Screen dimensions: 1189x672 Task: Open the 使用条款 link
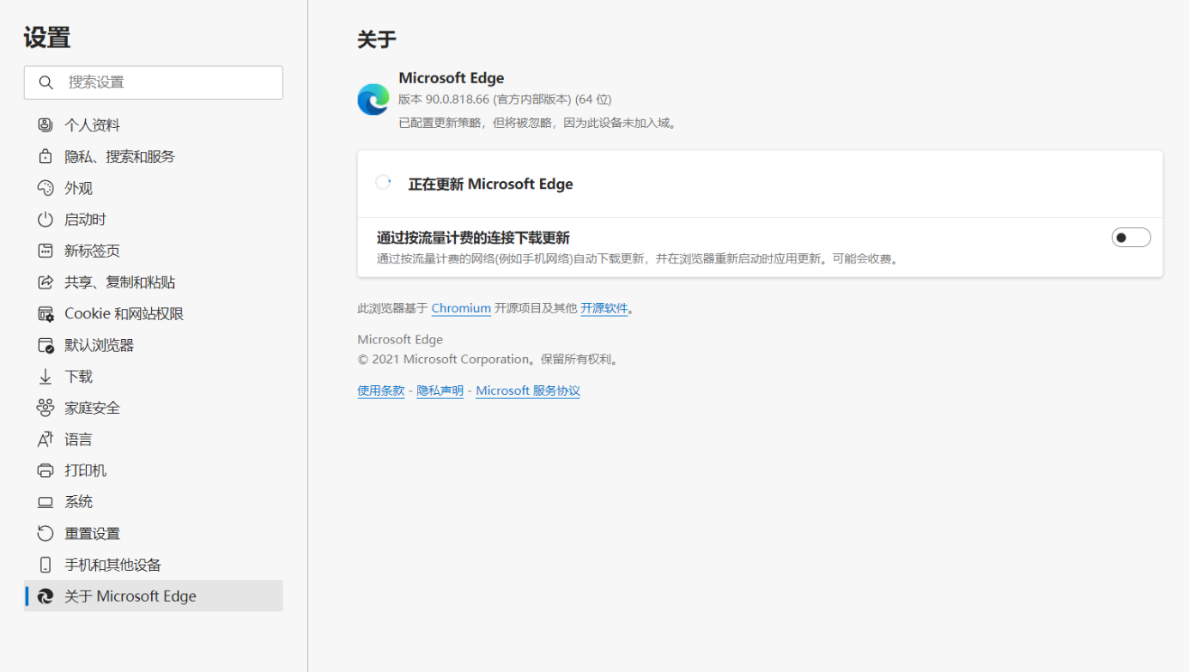point(381,390)
